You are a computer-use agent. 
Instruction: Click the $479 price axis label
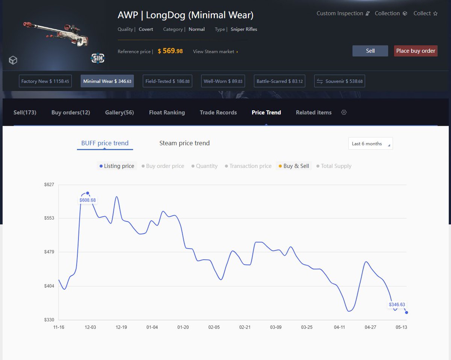[50, 252]
